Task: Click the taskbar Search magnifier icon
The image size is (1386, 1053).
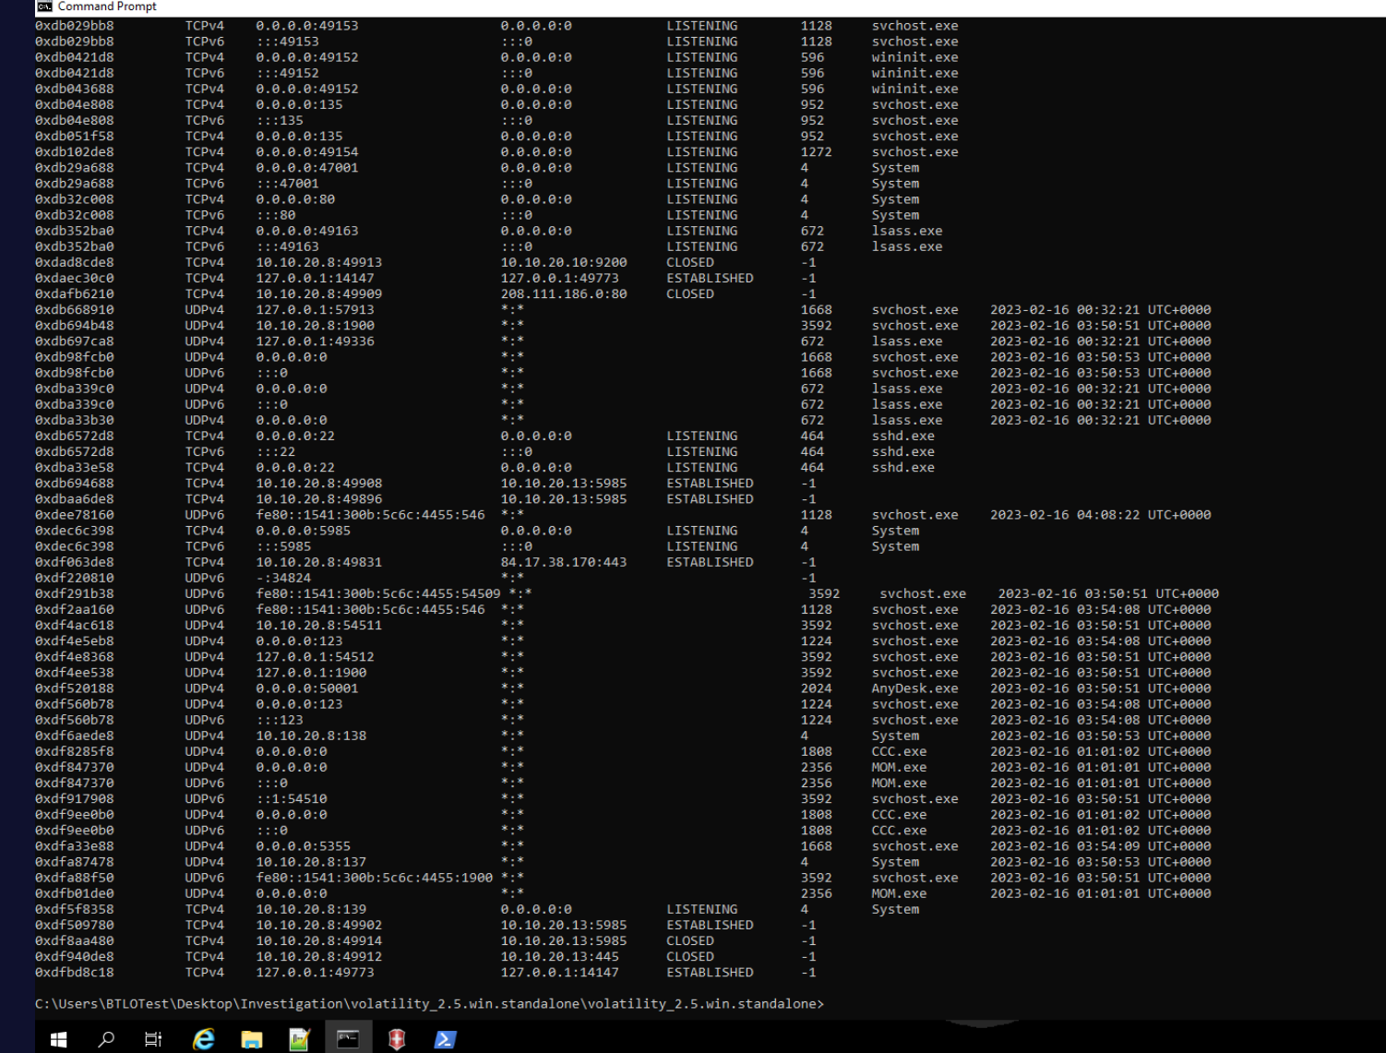Action: [x=106, y=1039]
